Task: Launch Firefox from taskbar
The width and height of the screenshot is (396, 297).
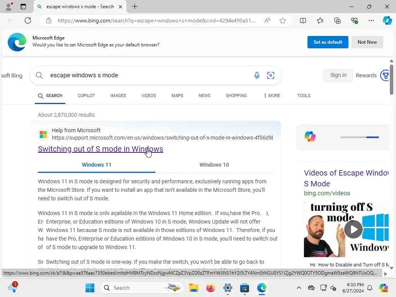Action: tap(210, 288)
